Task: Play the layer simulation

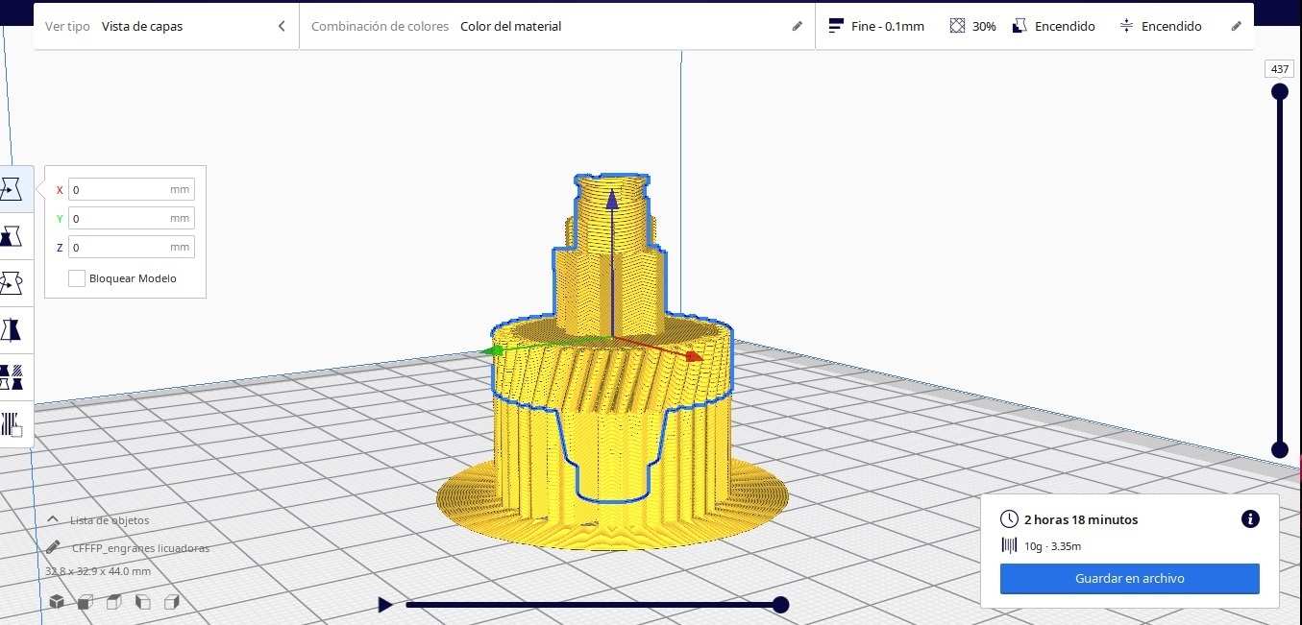Action: point(385,605)
